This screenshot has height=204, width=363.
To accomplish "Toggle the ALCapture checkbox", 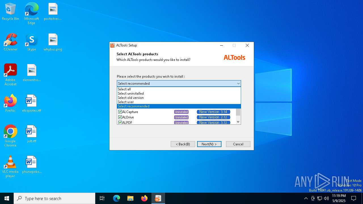I will click(x=120, y=112).
